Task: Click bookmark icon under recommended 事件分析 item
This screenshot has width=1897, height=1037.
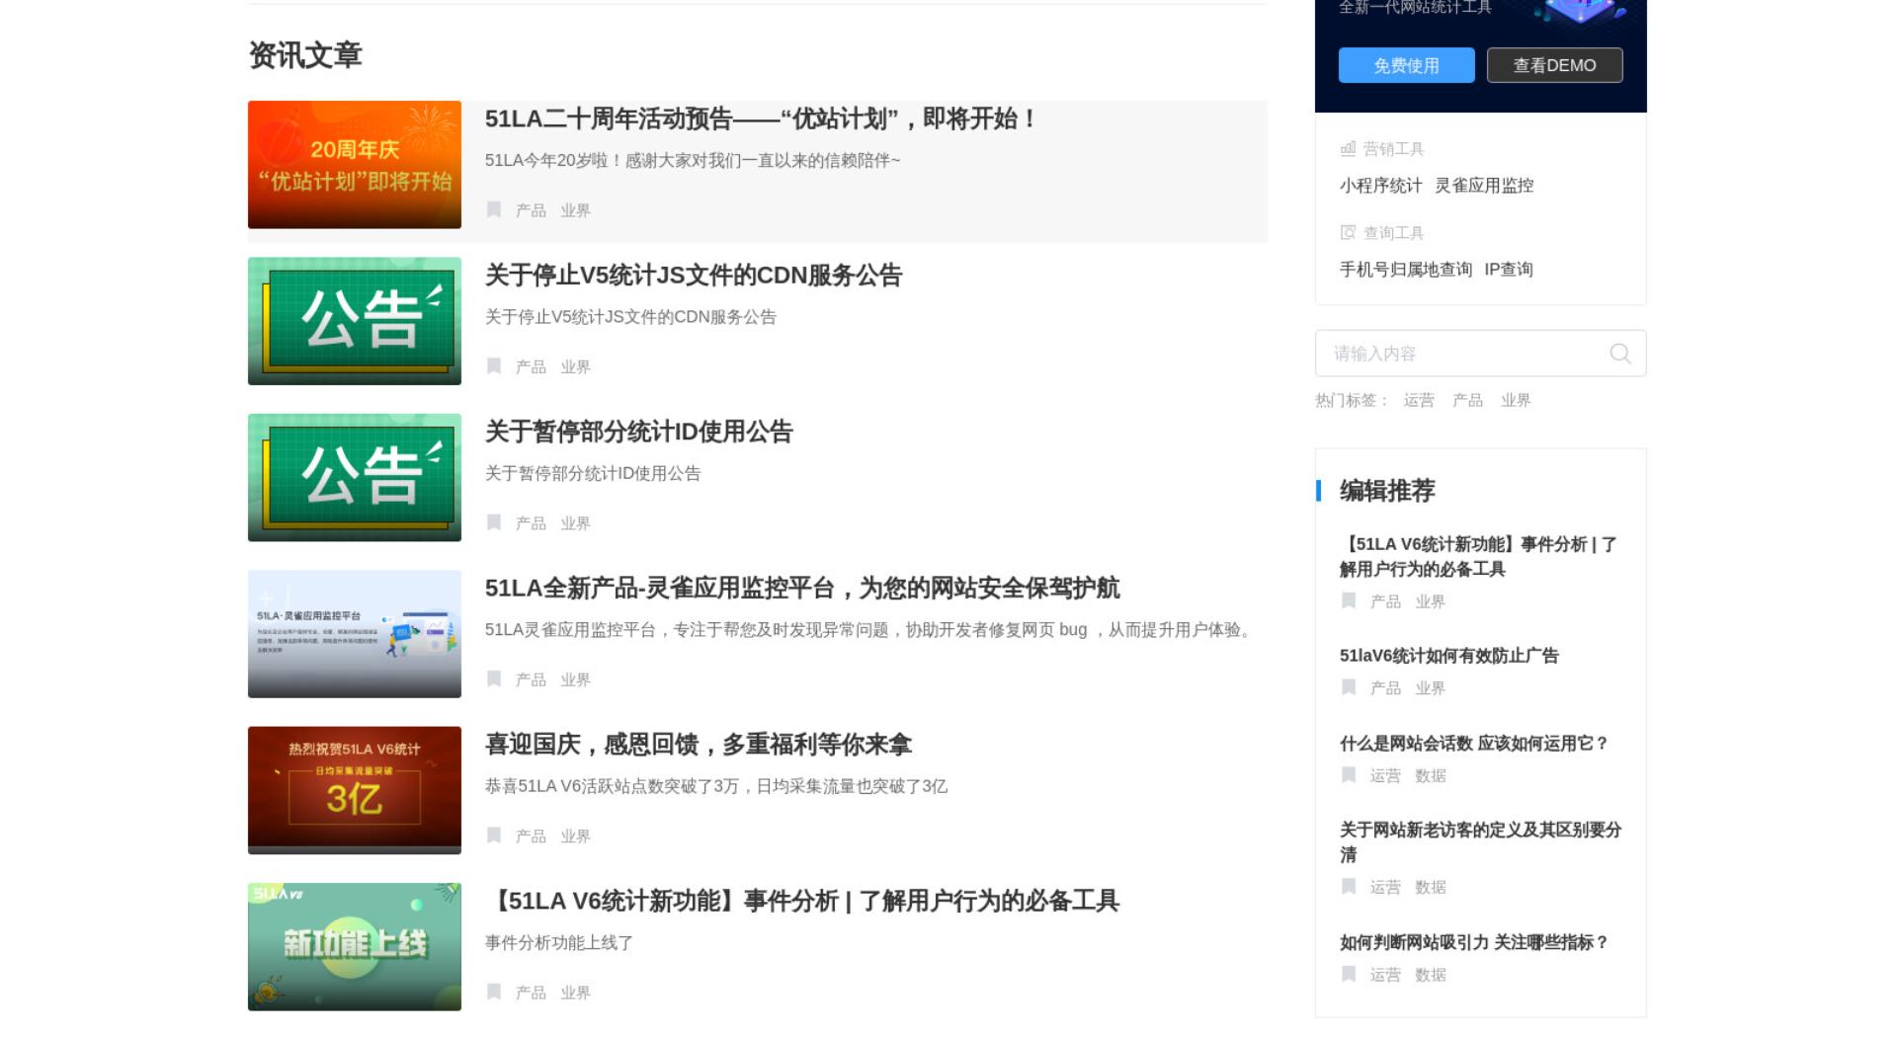Action: pos(1349,600)
